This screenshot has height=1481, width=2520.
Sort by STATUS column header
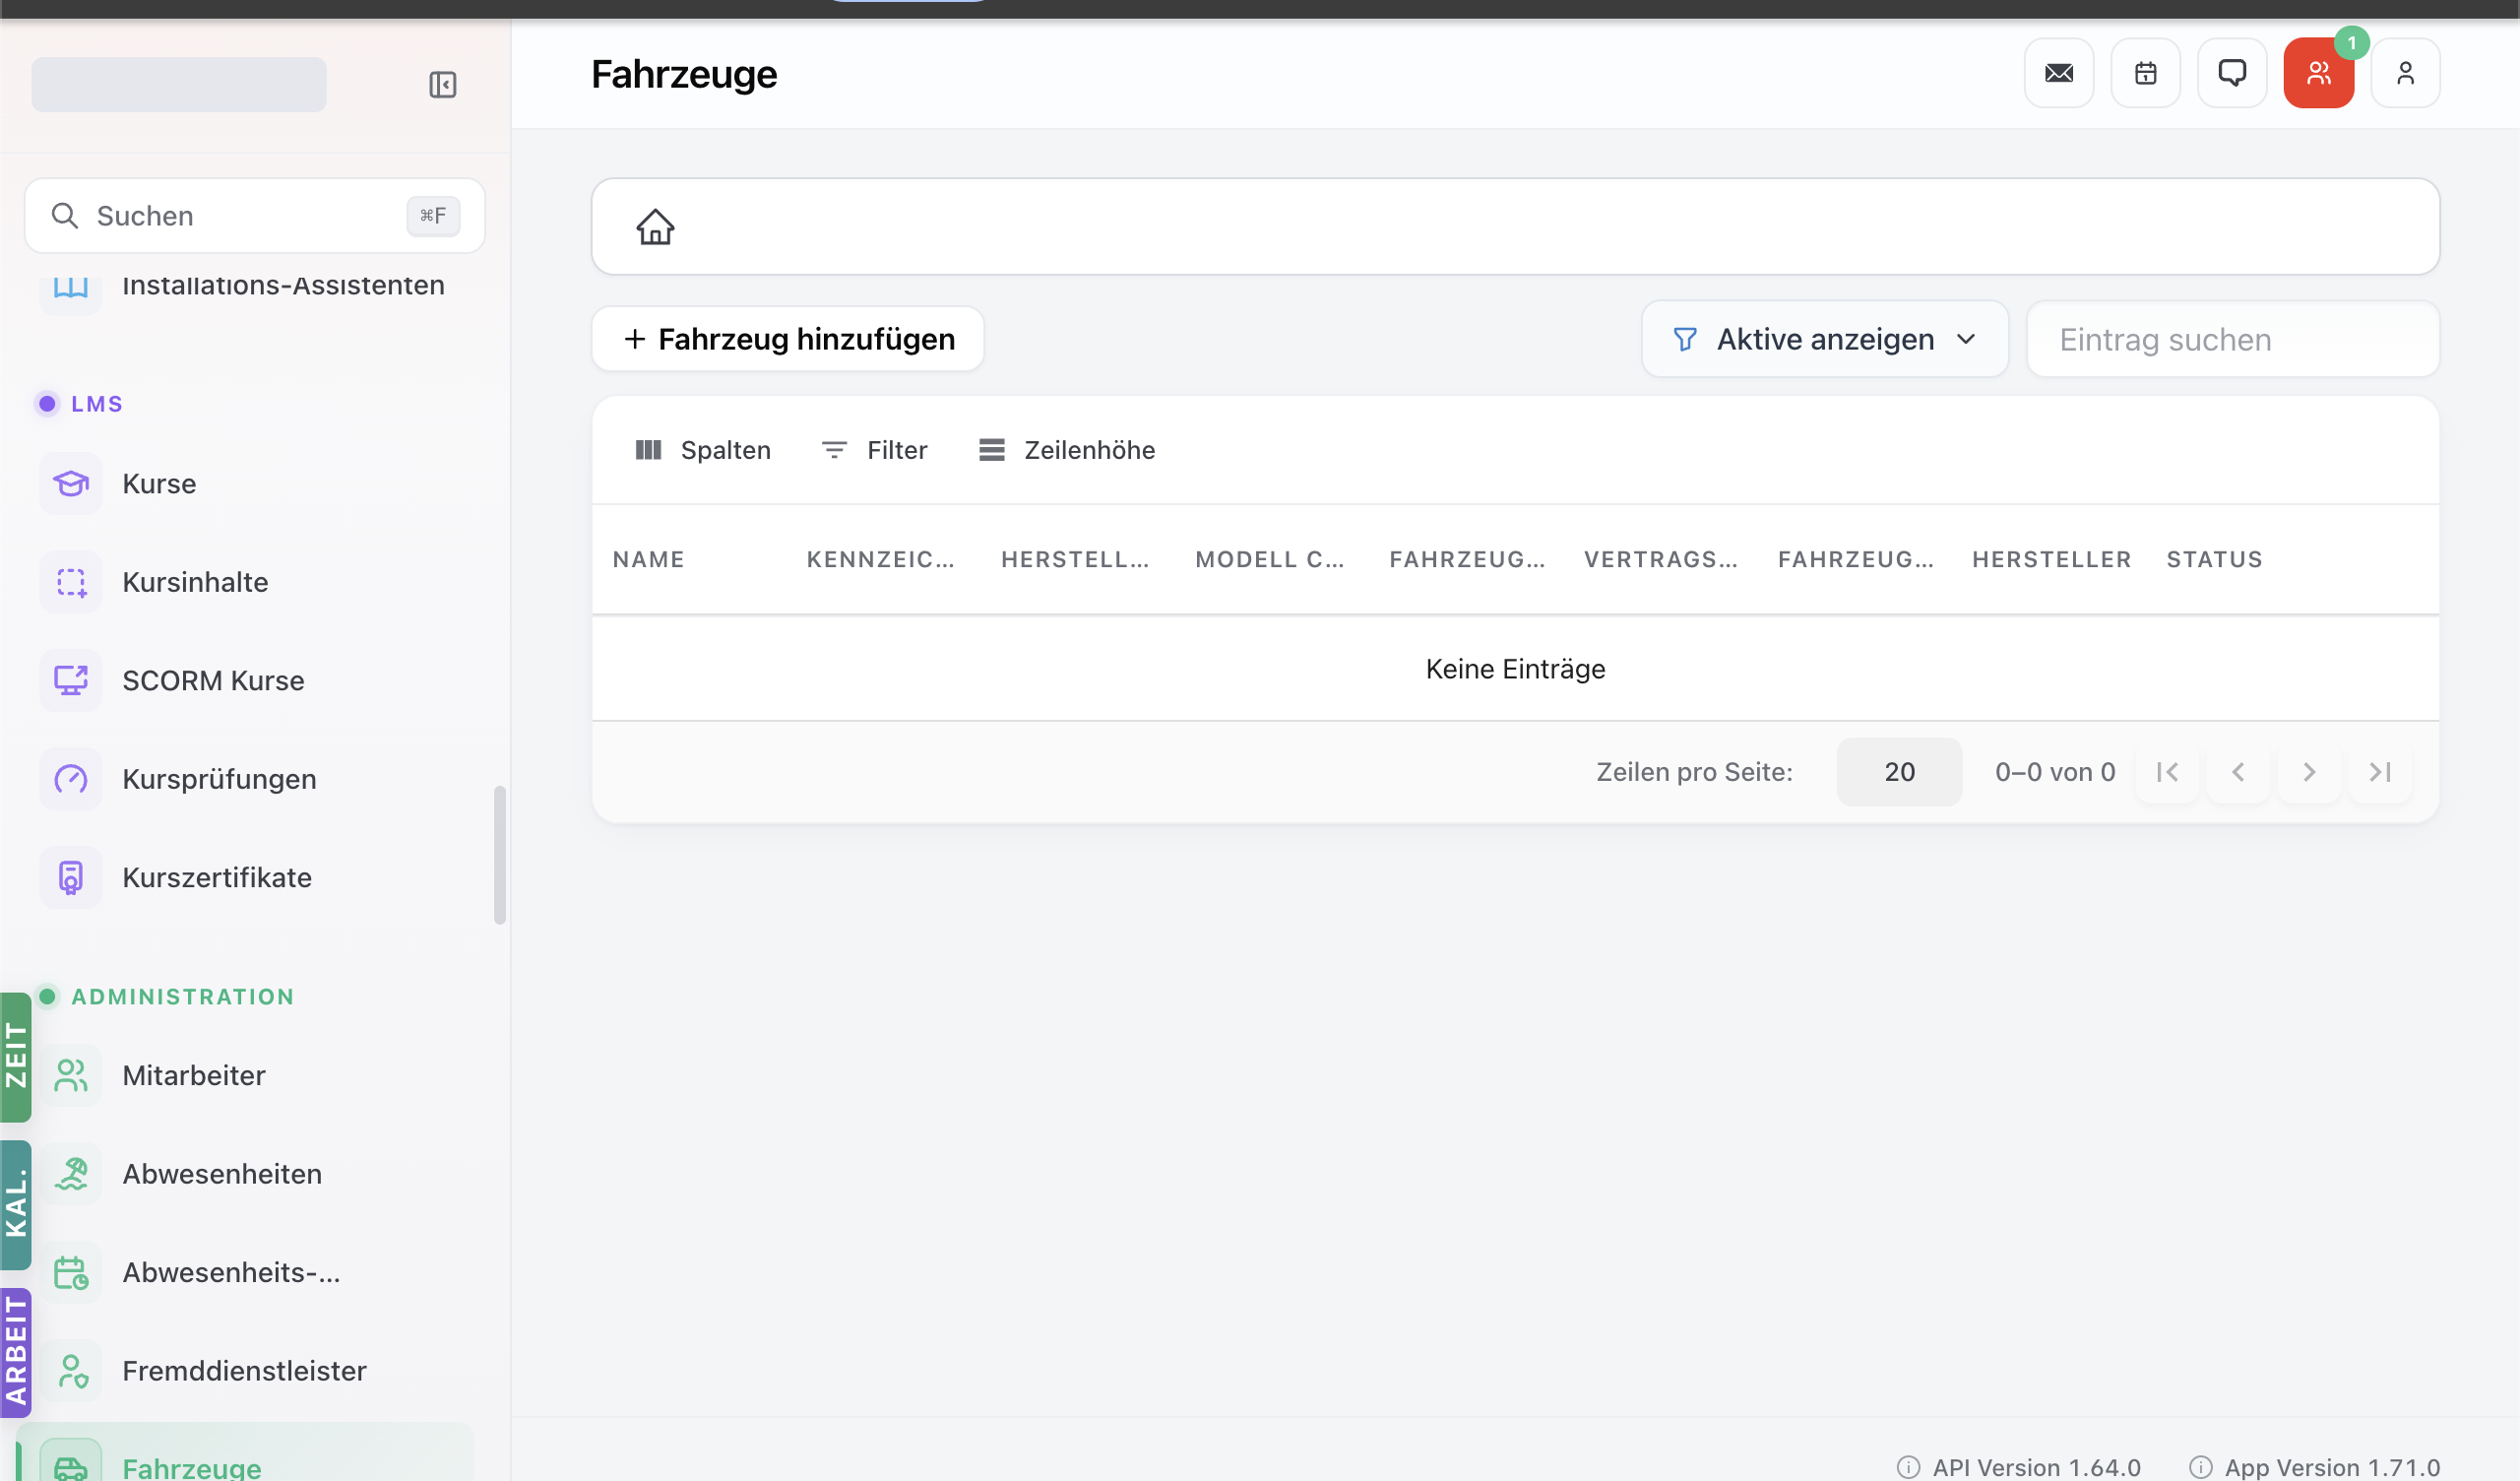2214,559
